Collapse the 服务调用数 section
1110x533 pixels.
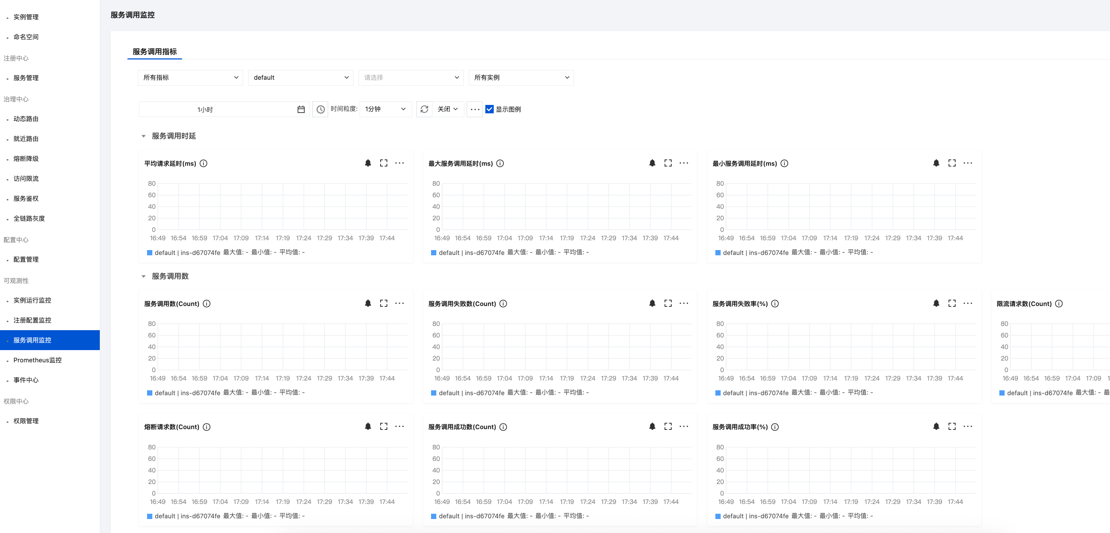point(144,276)
